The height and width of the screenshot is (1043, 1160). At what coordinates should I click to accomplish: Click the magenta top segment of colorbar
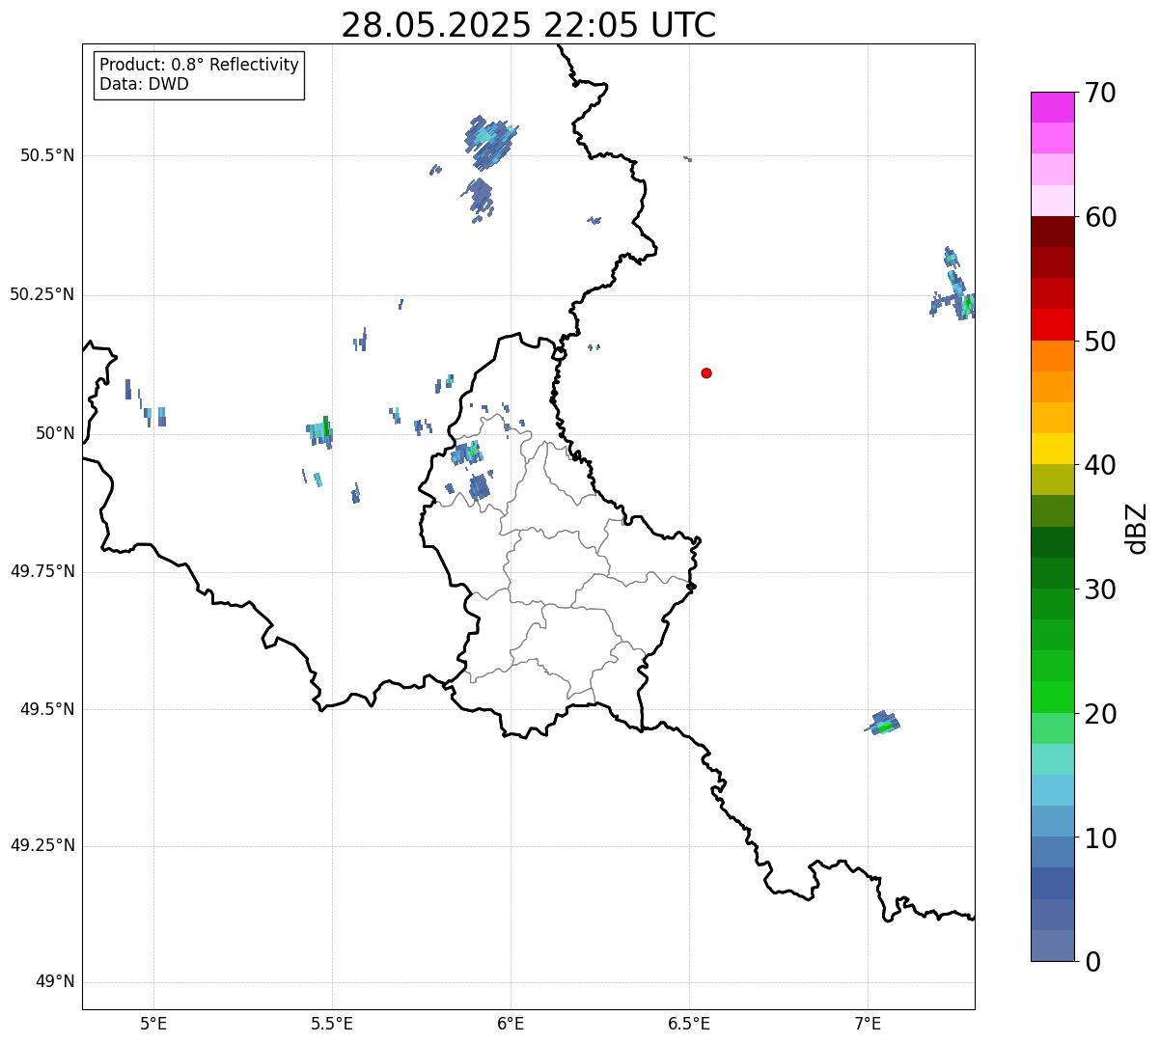click(1052, 107)
